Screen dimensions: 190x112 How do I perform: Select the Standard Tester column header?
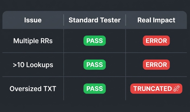[x=94, y=20]
